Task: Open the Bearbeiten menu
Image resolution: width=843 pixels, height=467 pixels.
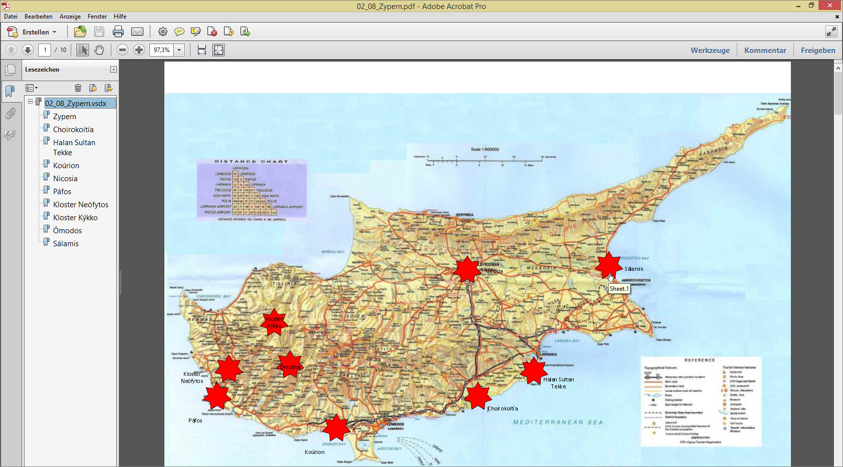Action: (38, 17)
